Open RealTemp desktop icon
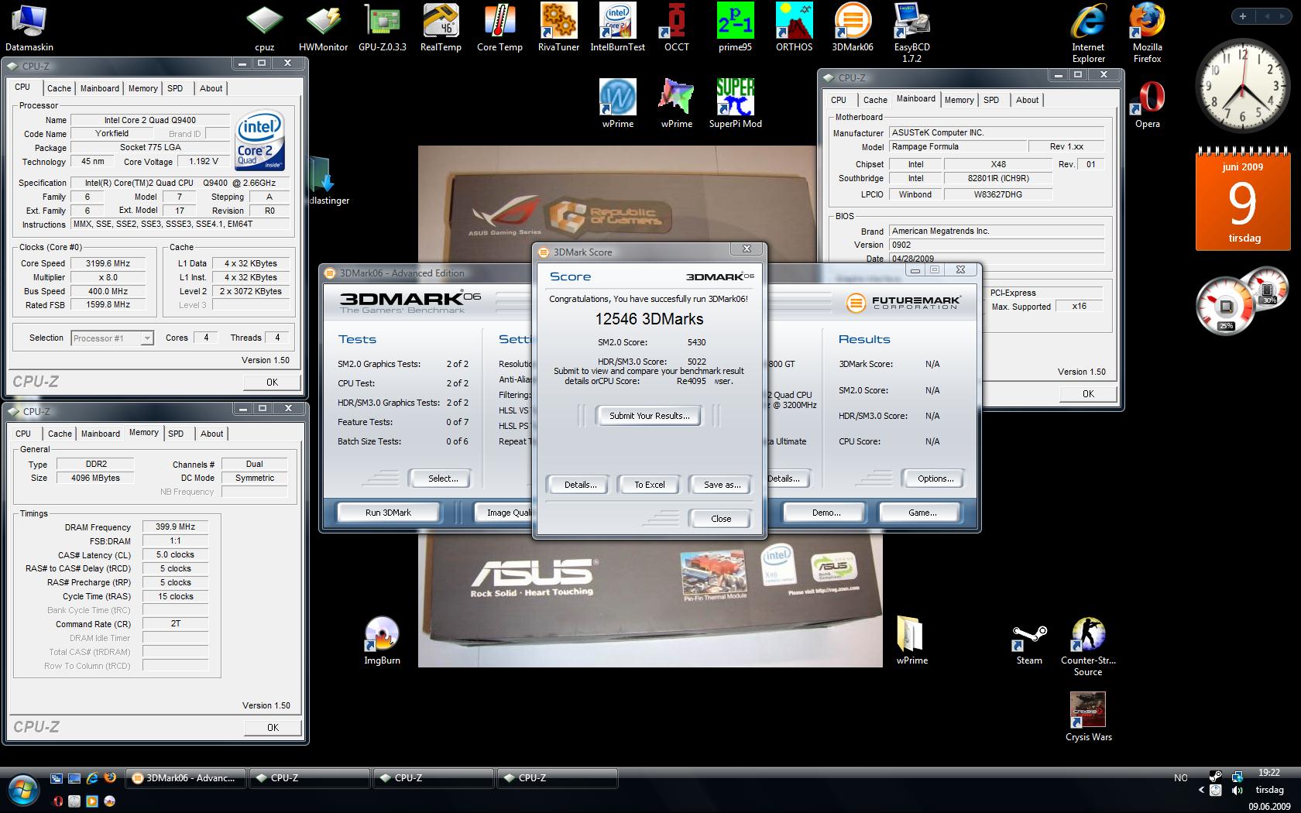The image size is (1301, 813). [x=441, y=29]
